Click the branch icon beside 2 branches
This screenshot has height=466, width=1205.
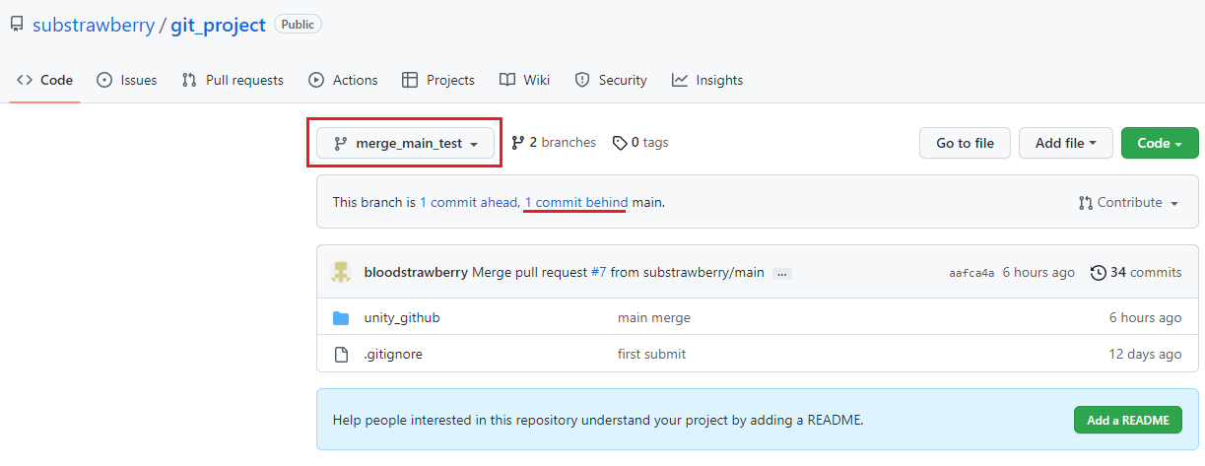coord(517,143)
